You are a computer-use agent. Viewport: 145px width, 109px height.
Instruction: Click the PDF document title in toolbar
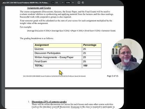click(25, 3)
